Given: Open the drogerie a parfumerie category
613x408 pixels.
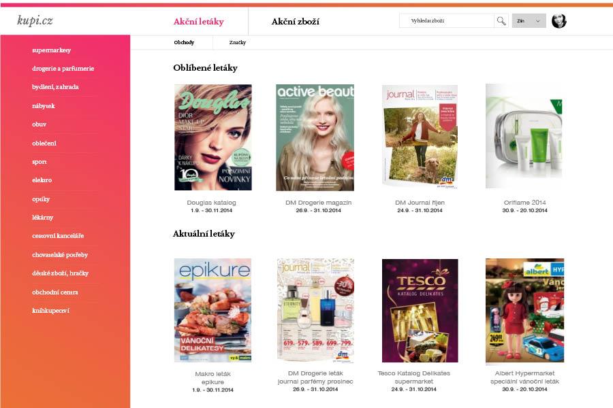Looking at the screenshot, I should 63,68.
